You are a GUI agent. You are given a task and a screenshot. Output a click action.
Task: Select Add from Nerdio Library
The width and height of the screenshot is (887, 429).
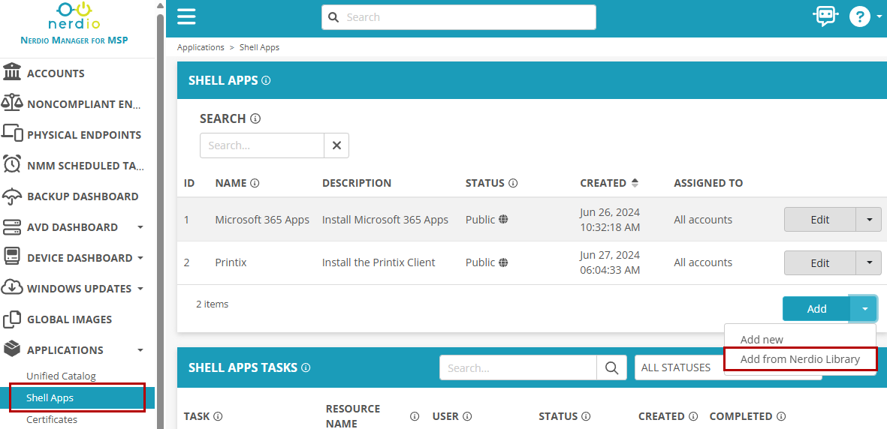tap(800, 359)
